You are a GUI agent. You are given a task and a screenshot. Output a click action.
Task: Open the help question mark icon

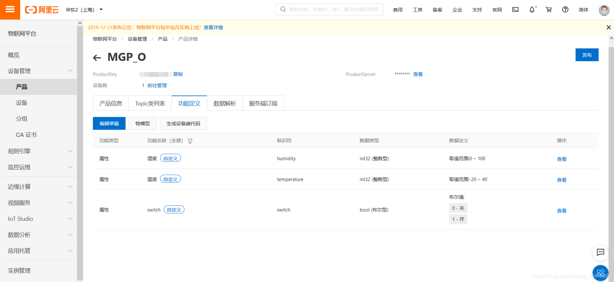[x=565, y=10]
